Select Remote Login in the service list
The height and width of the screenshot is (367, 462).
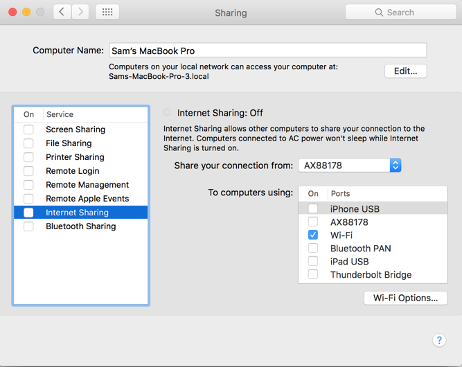pos(73,171)
